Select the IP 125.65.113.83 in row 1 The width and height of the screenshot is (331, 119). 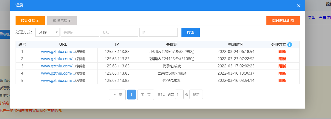117,52
